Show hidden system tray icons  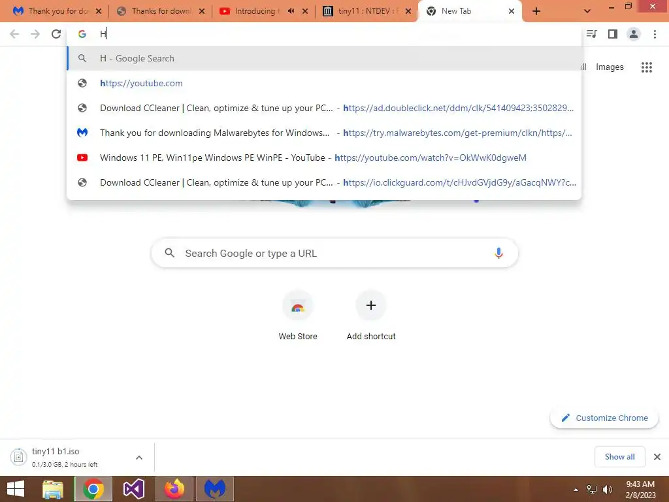[576, 490]
